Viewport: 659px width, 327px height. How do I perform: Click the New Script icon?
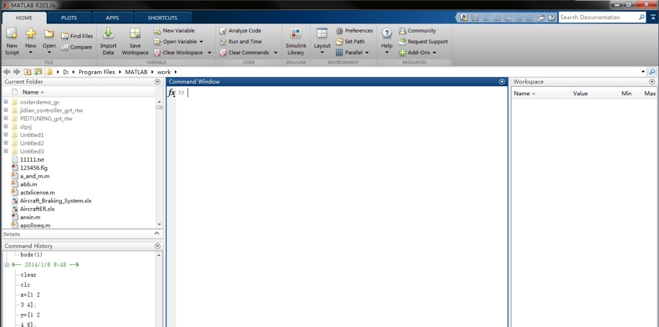click(x=12, y=35)
